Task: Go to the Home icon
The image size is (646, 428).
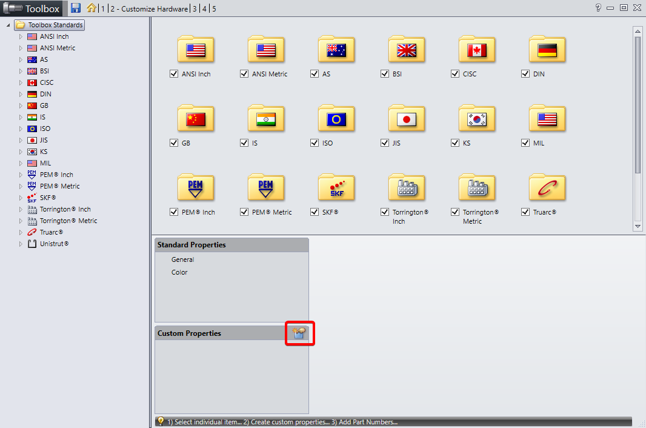Action: pos(92,8)
